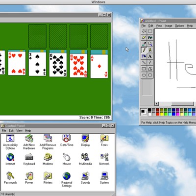Pick the Ellipse tool in Paint

[x=144, y=75]
